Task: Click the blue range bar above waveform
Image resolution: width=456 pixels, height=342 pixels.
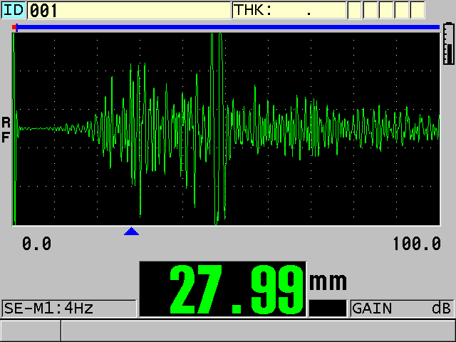Action: tap(228, 28)
